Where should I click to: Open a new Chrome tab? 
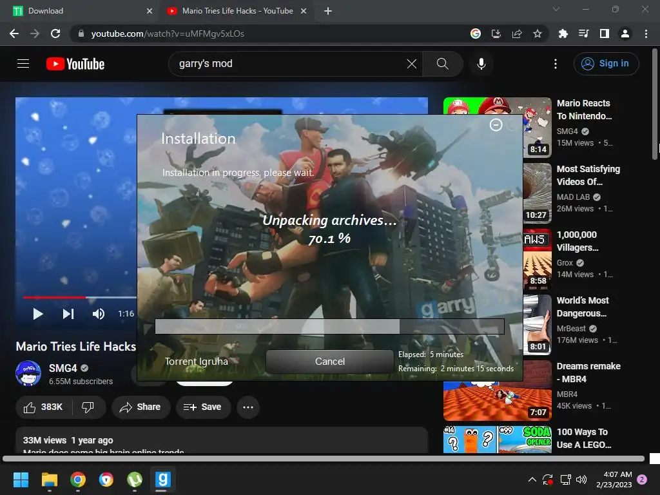[328, 11]
